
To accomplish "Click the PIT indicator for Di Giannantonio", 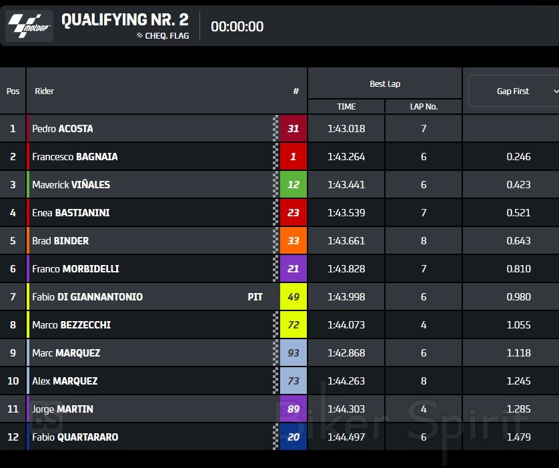I will 255,297.
